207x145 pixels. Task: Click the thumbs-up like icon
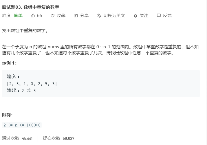33,16
